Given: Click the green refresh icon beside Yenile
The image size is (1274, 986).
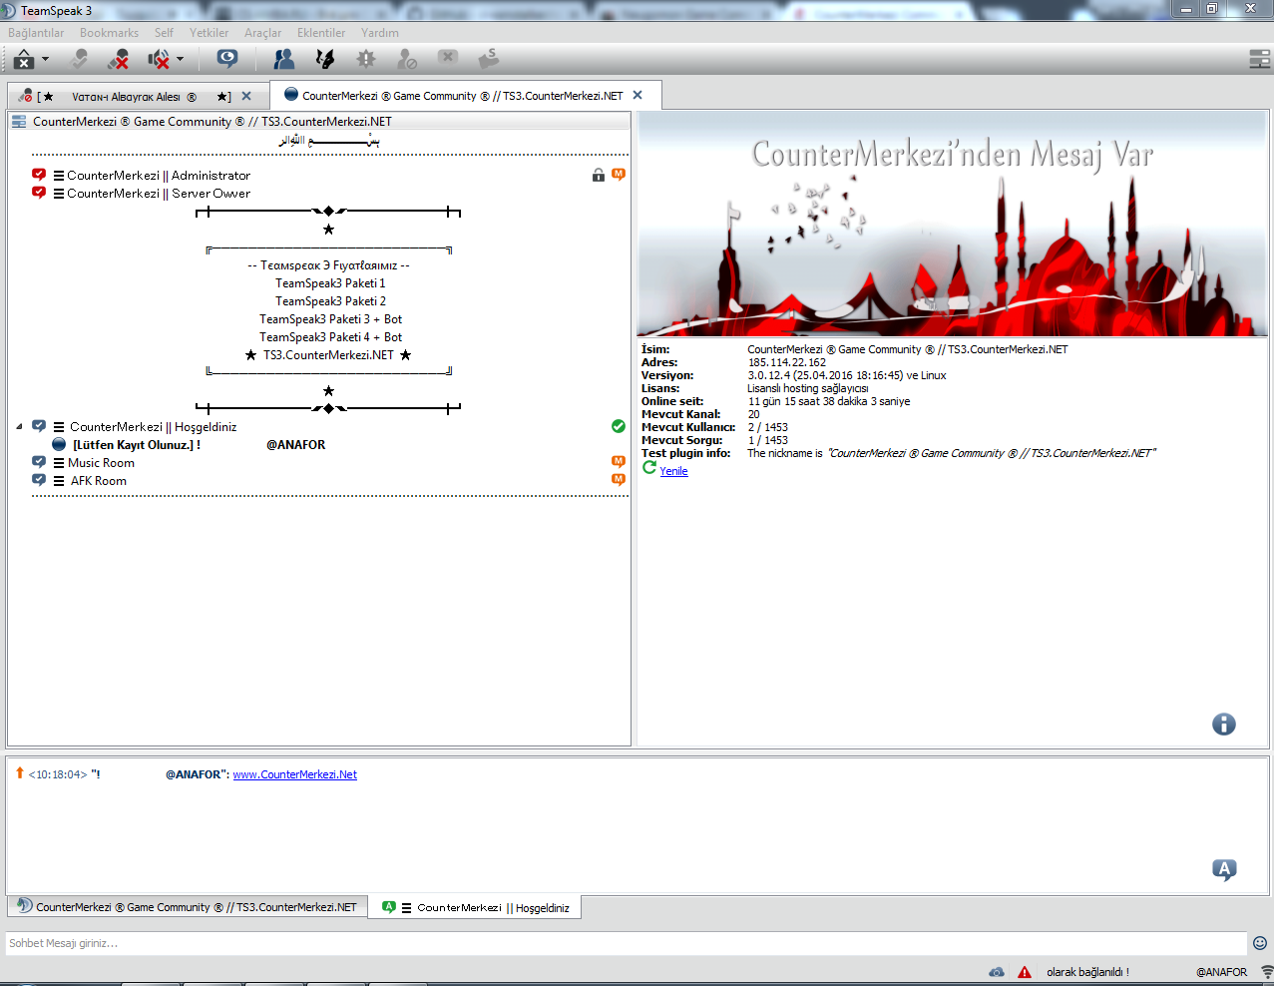Looking at the screenshot, I should pos(649,468).
